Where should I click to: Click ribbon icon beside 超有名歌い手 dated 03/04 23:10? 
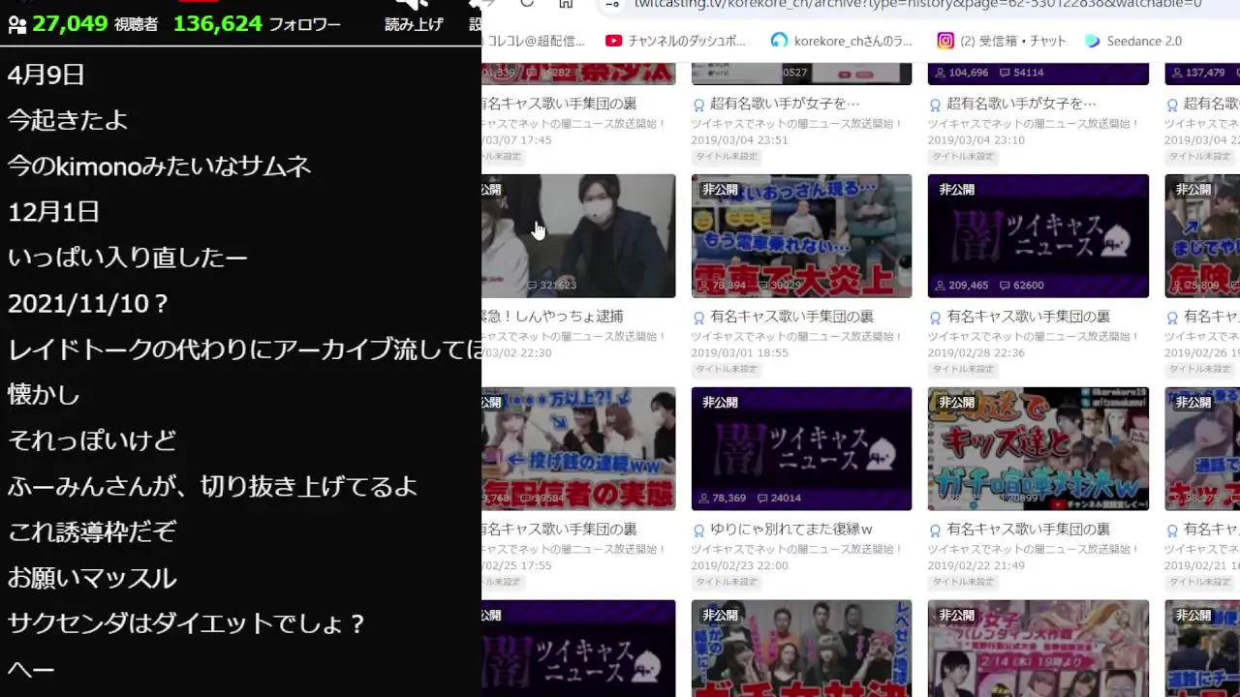coord(935,104)
